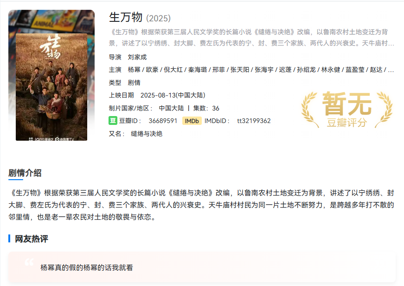Click the IMDb ID tt32199362
The width and height of the screenshot is (404, 286).
tap(254, 121)
